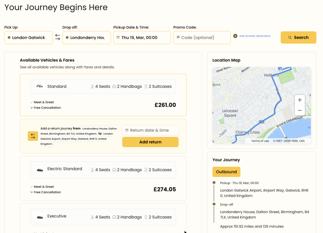
Task: Click the London Gatwick Airport pickup address
Action: [x=264, y=193]
